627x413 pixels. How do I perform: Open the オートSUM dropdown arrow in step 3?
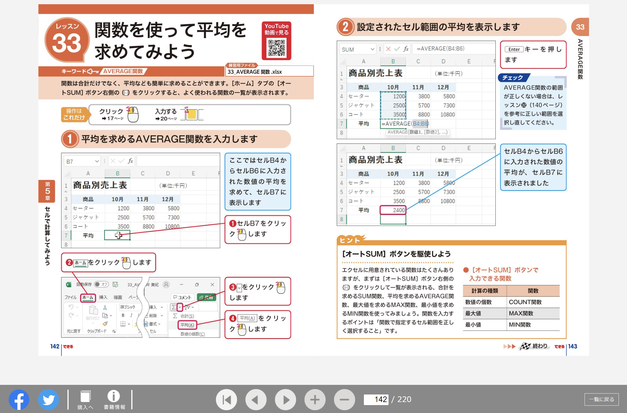pyautogui.click(x=180, y=307)
